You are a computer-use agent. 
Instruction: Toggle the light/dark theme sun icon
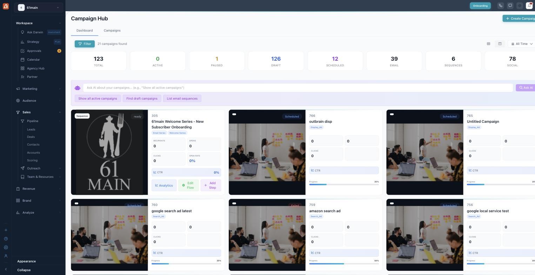pyautogui.click(x=520, y=6)
